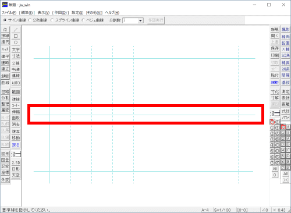This screenshot has width=291, height=213.
Task: Open line attribute button in right toolbar
Action: (275, 113)
